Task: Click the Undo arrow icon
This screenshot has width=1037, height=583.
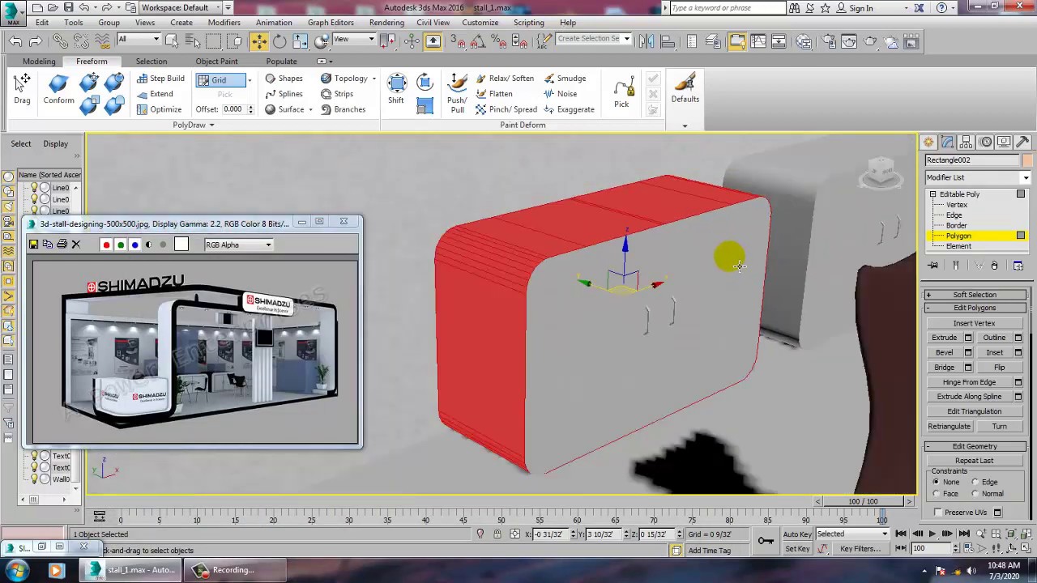Action: click(15, 41)
